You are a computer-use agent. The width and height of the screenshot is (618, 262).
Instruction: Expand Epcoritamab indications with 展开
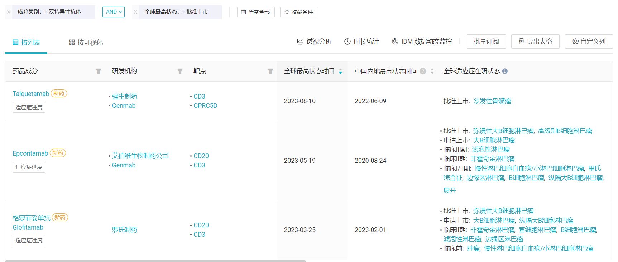coord(449,191)
